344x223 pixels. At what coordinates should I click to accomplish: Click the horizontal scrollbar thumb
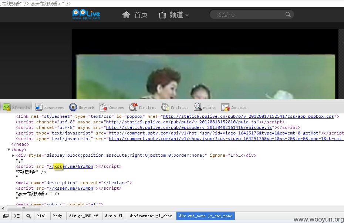23,208
